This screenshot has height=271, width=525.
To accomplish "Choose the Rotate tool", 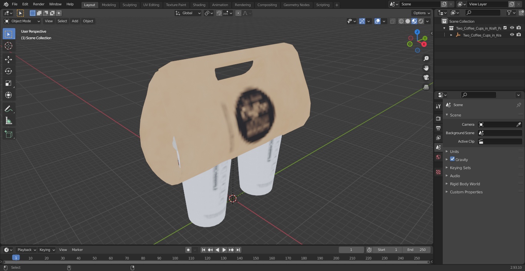I will 8,71.
